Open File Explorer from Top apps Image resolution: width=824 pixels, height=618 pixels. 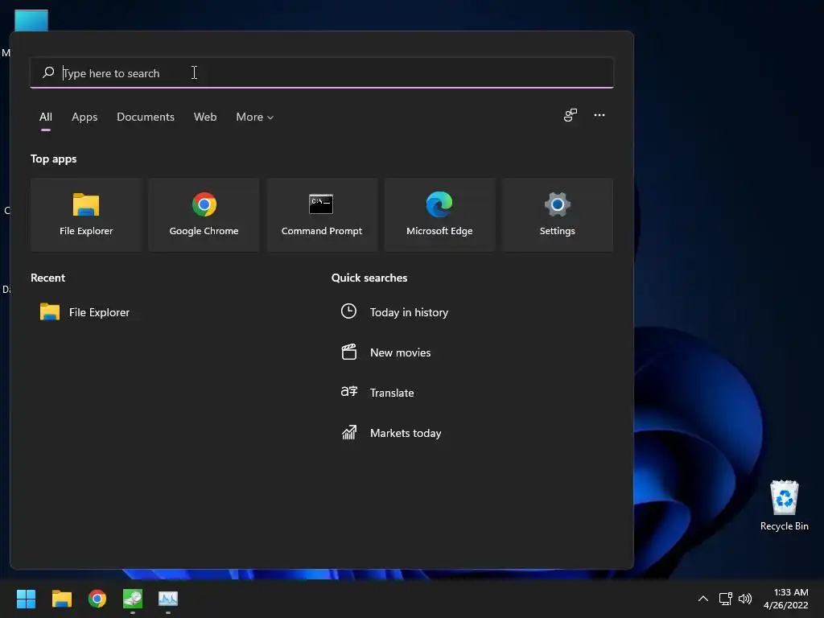[x=86, y=214]
